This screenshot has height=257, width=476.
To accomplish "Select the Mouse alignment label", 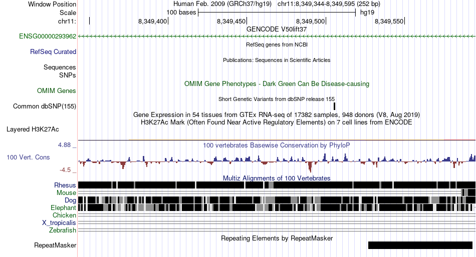I will point(66,193).
